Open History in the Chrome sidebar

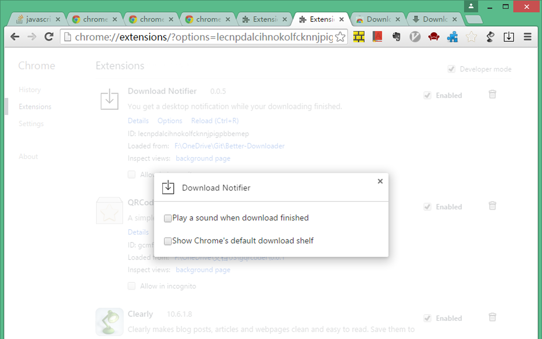[x=30, y=90]
